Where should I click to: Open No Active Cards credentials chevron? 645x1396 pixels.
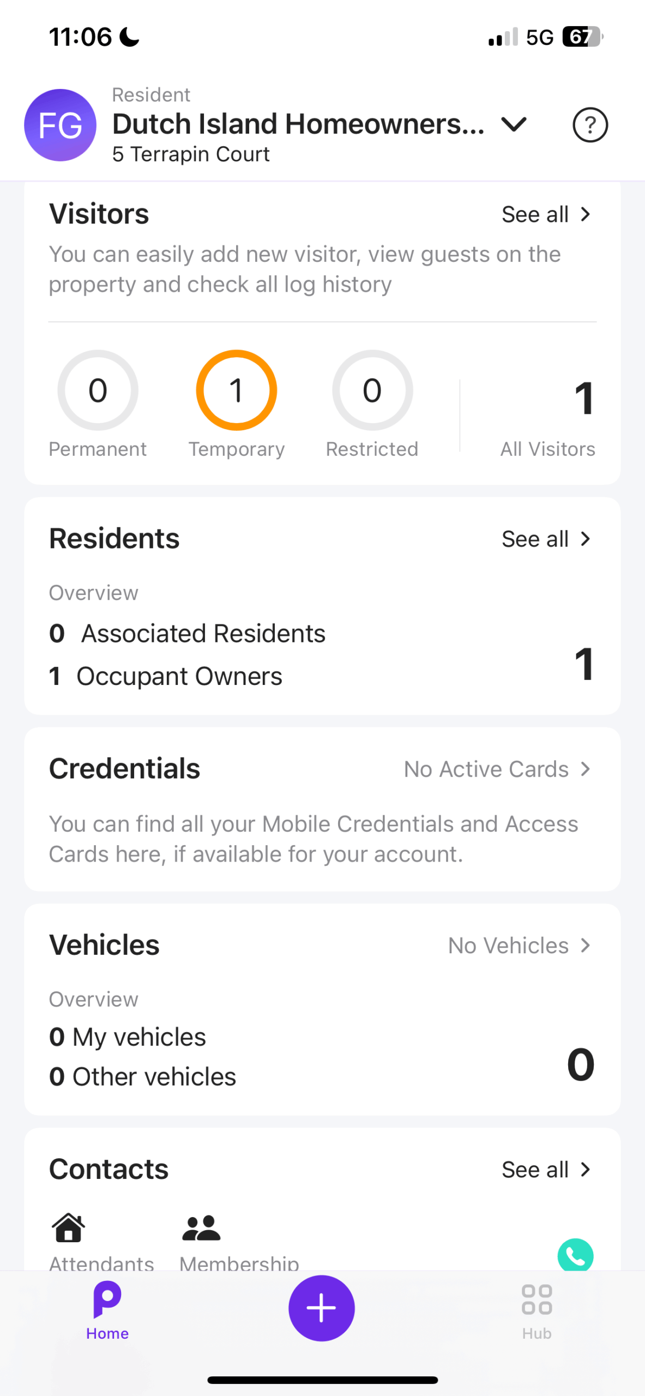(x=585, y=769)
